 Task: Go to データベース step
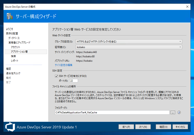point(14,38)
